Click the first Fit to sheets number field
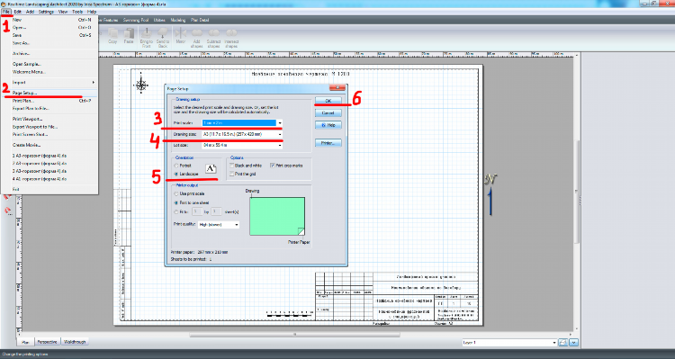The image size is (675, 359). [197, 211]
